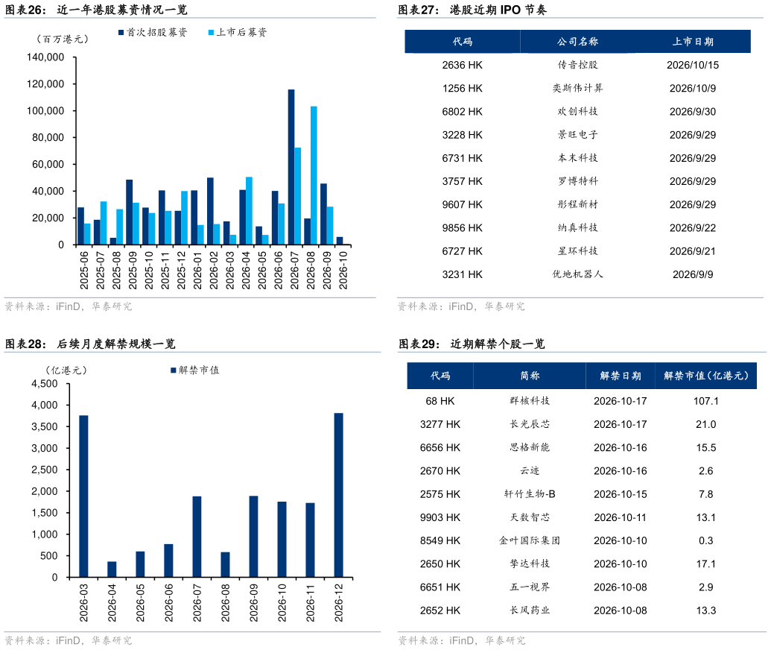Select the (亿港元) unit label above 图表28 axis
Image resolution: width=771 pixels, height=650 pixels.
tap(66, 370)
